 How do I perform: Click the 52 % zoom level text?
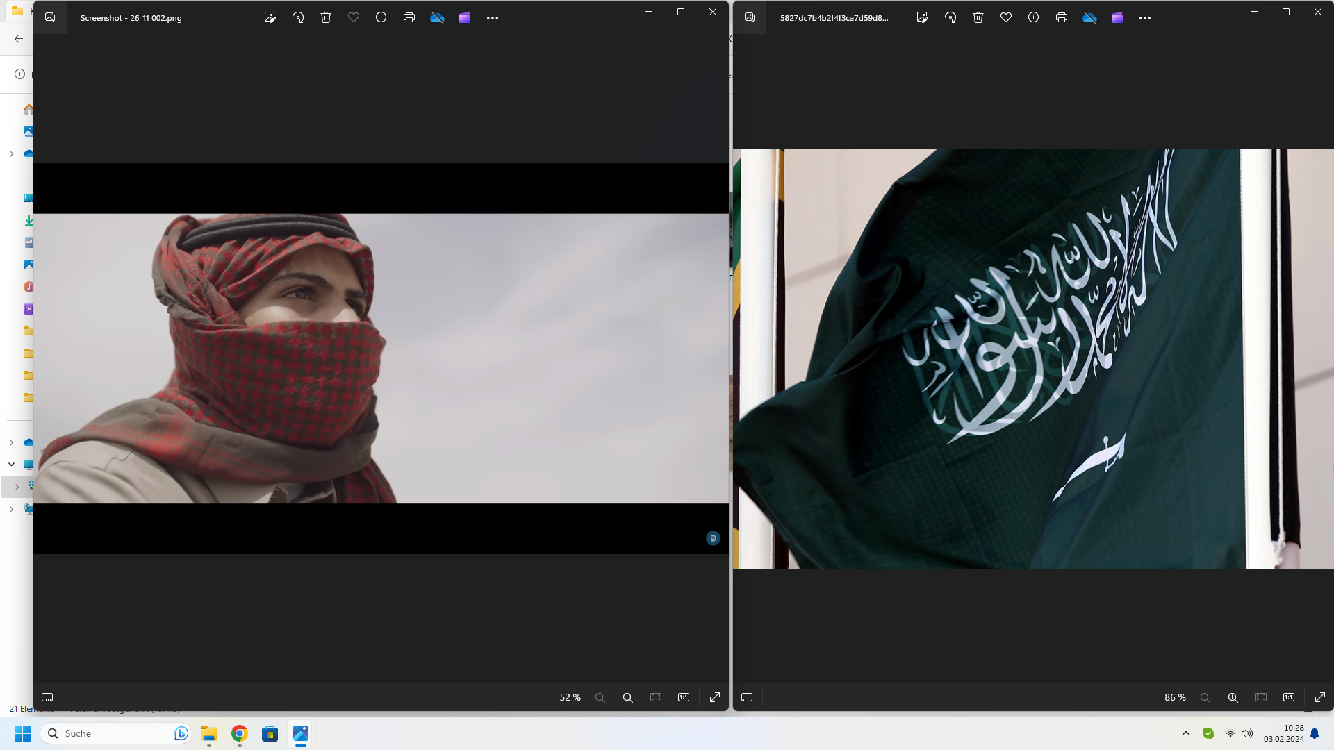(x=570, y=697)
